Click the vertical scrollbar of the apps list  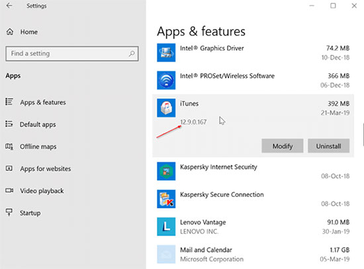pyautogui.click(x=363, y=135)
